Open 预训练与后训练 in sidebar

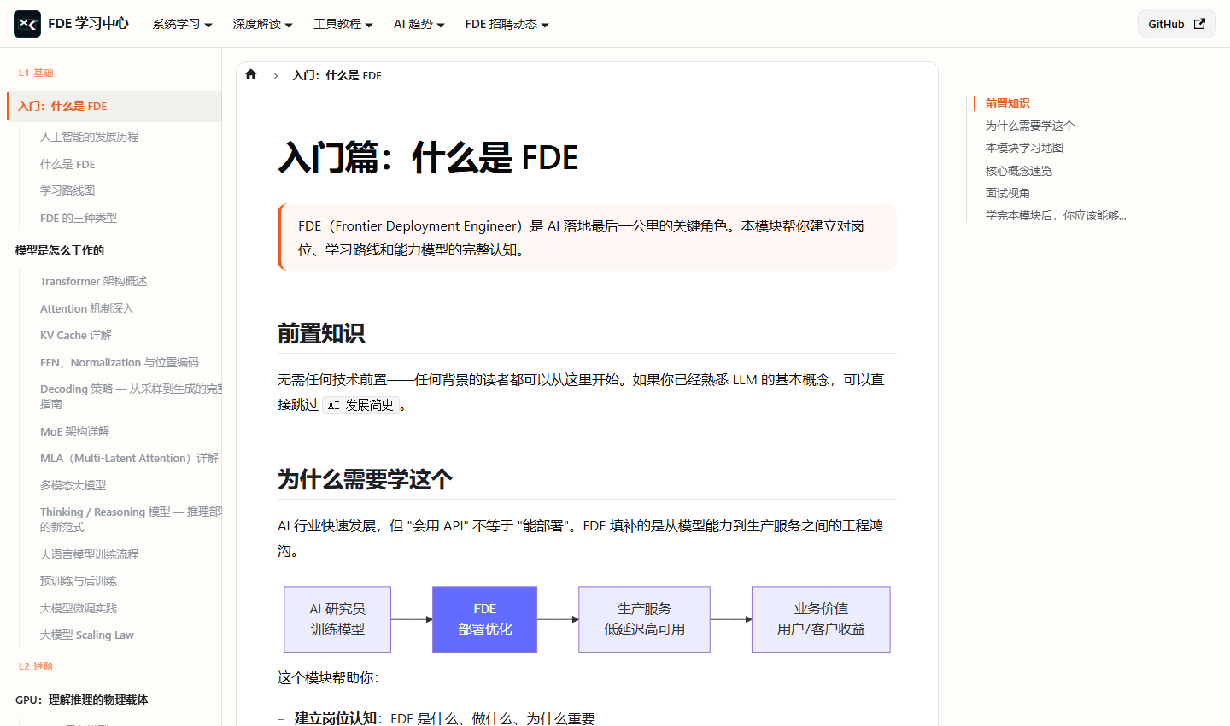point(79,581)
